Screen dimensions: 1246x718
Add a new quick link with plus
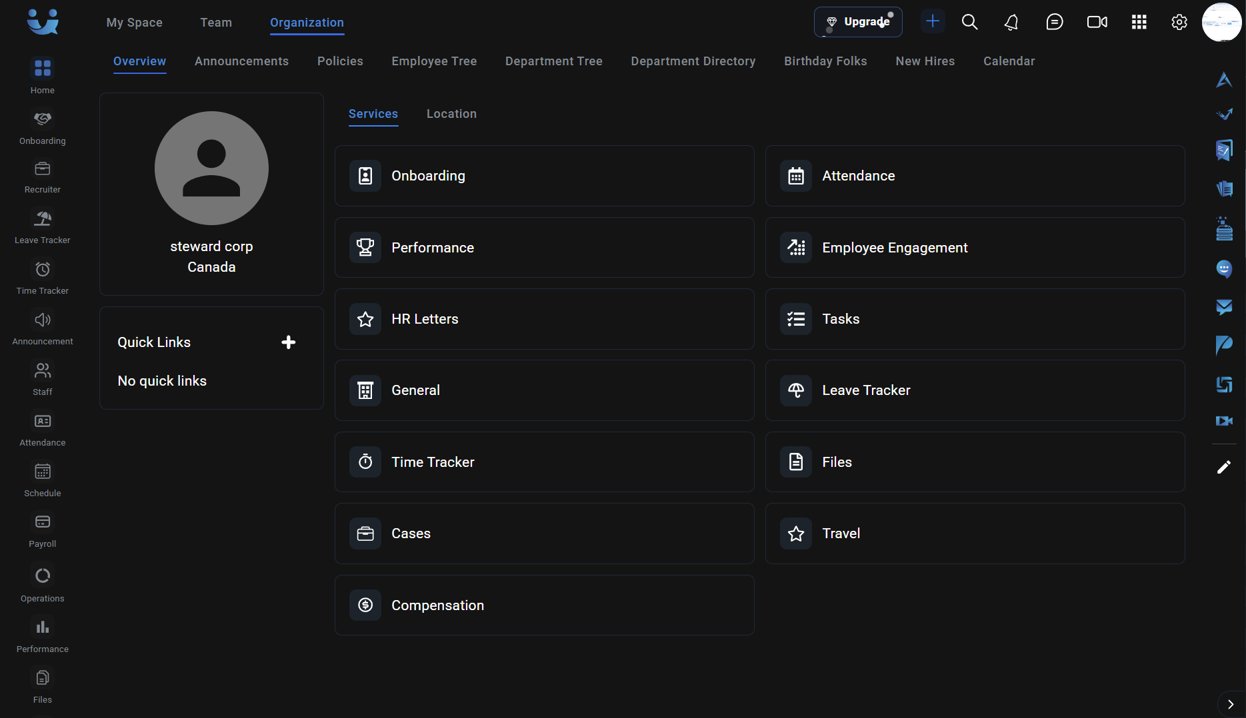point(288,342)
